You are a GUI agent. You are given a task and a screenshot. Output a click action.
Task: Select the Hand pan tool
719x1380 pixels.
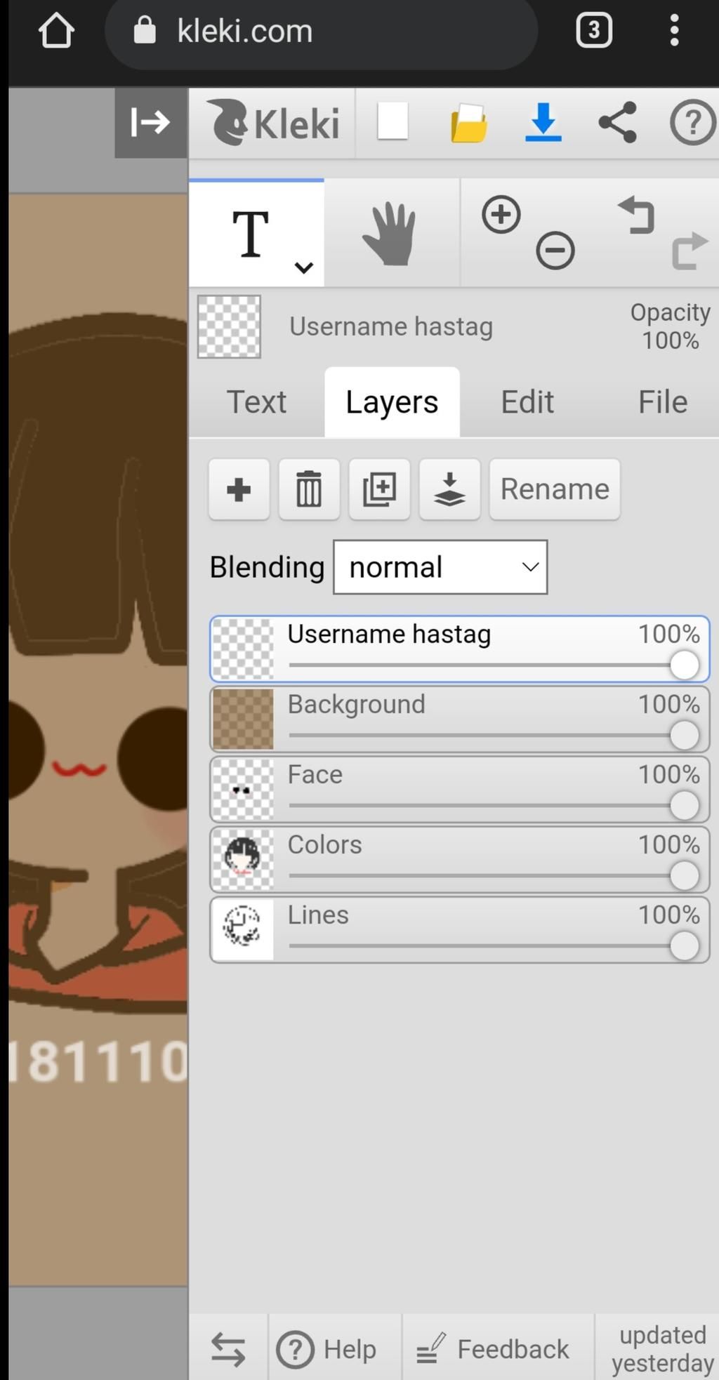coord(390,234)
